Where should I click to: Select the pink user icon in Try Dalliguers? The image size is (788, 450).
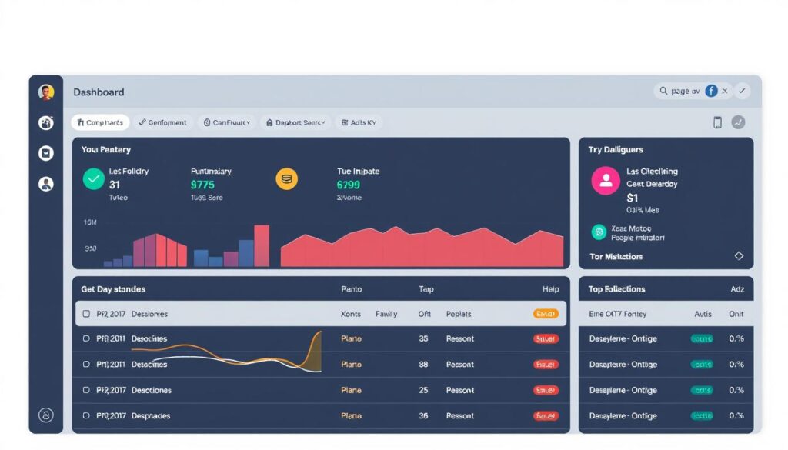coord(606,181)
